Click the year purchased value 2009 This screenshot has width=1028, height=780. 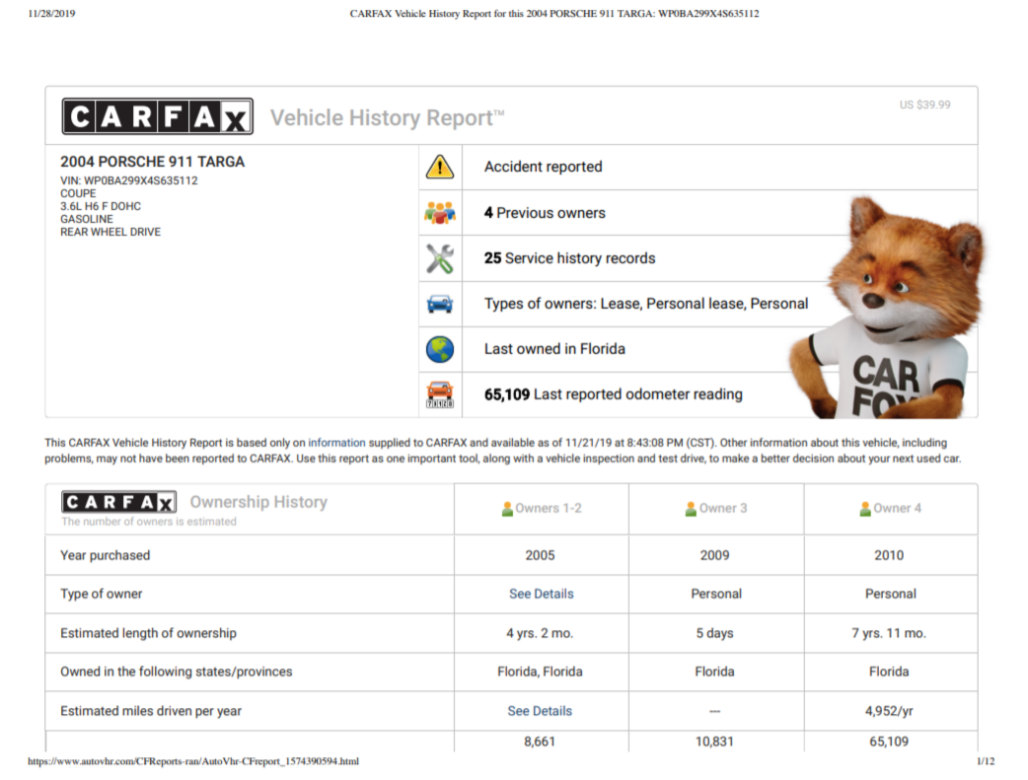coord(714,555)
